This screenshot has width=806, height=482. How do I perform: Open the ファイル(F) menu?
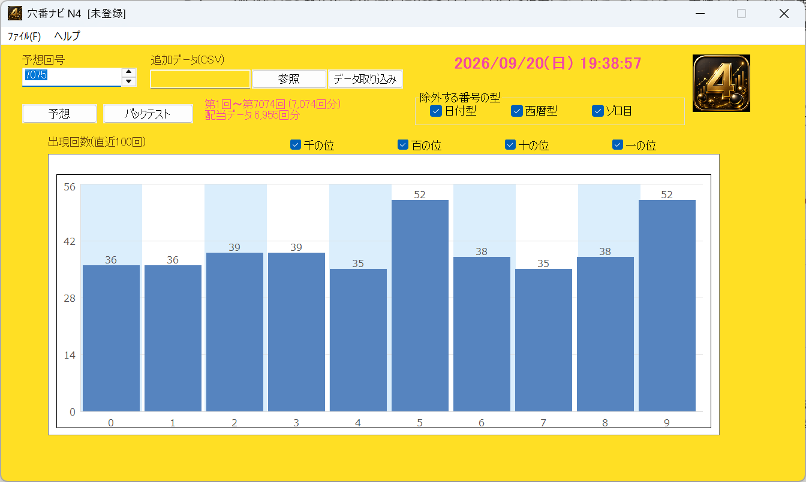point(24,36)
